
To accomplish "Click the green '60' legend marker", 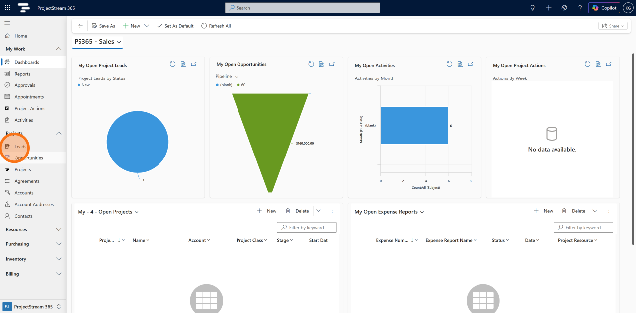I will [238, 85].
